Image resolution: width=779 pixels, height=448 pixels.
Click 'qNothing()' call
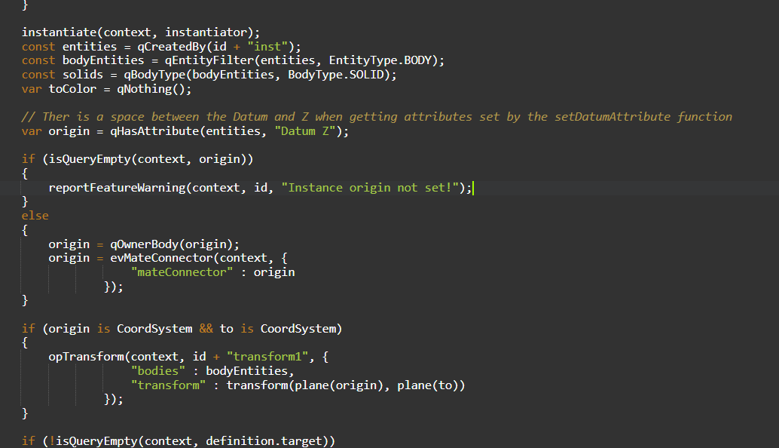tap(151, 90)
